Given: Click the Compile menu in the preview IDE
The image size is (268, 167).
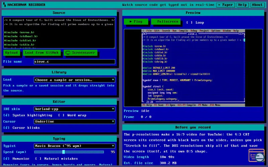Looking at the screenshot, I should point(183,31).
